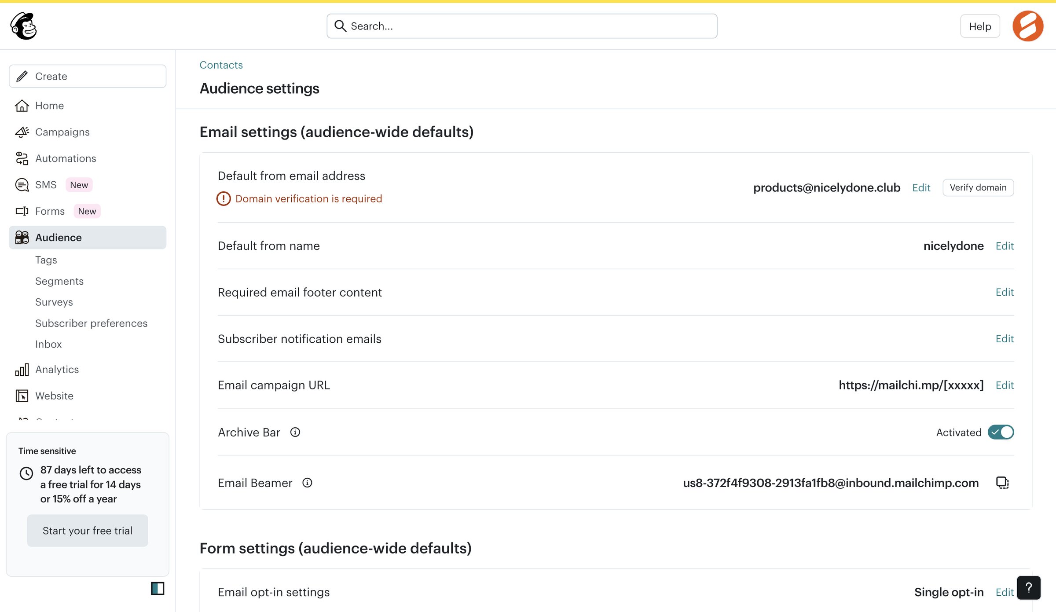
Task: Edit the default from email address
Action: (921, 188)
